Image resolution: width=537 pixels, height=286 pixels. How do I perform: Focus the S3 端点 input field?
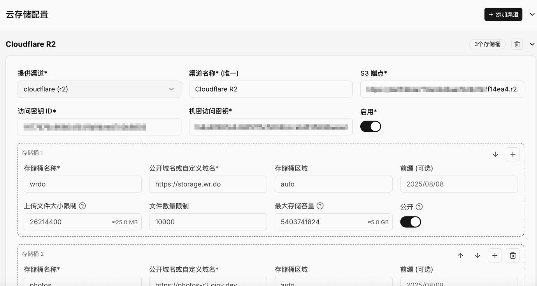point(442,89)
